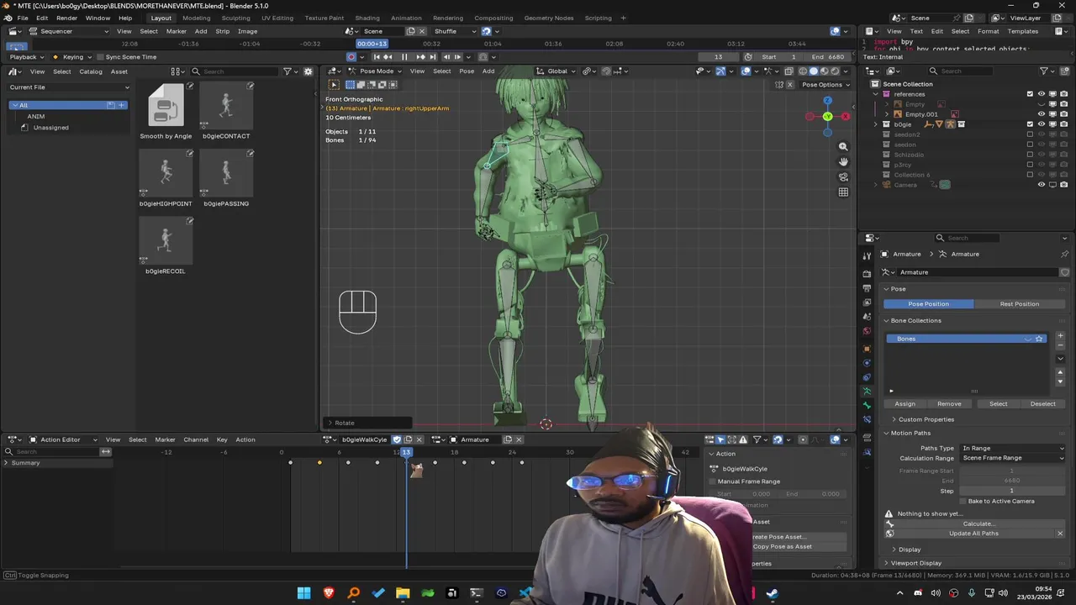Toggle fake user shield for Armature data
The height and width of the screenshot is (605, 1076).
(x=1064, y=272)
